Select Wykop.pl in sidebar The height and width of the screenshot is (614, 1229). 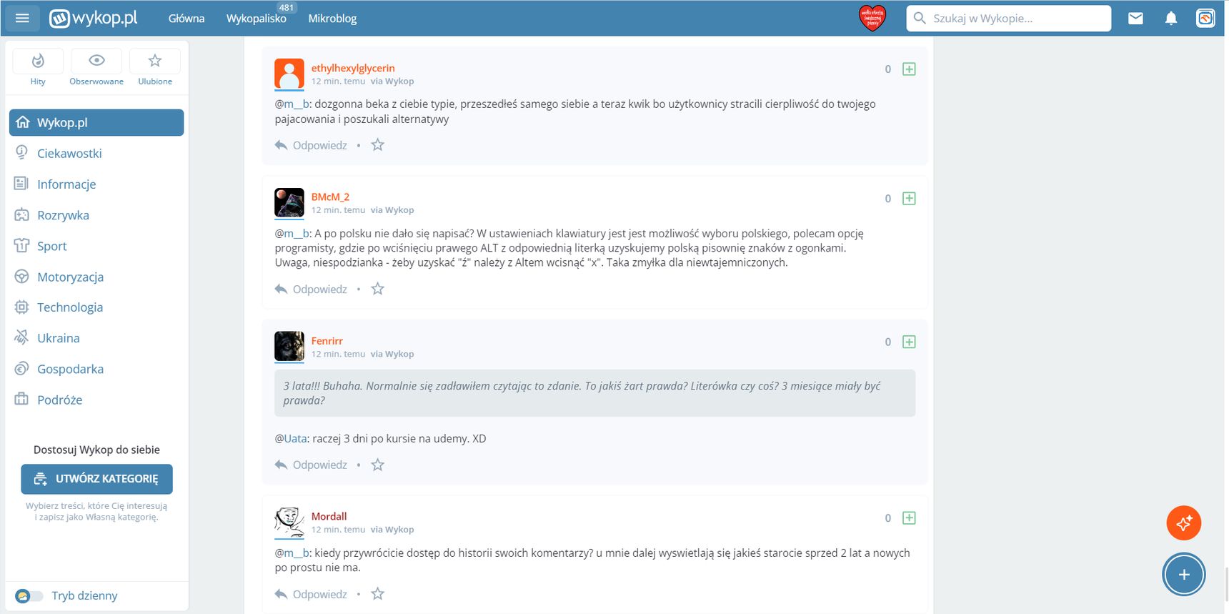(96, 122)
